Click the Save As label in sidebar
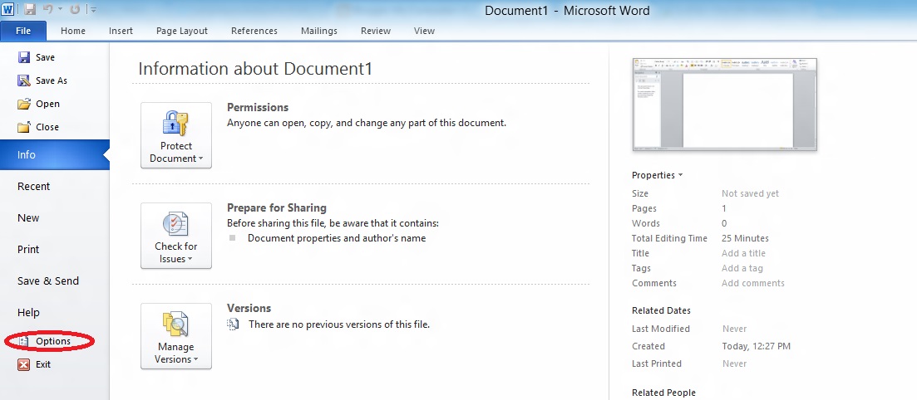Screen dimensions: 917x400 (52, 80)
